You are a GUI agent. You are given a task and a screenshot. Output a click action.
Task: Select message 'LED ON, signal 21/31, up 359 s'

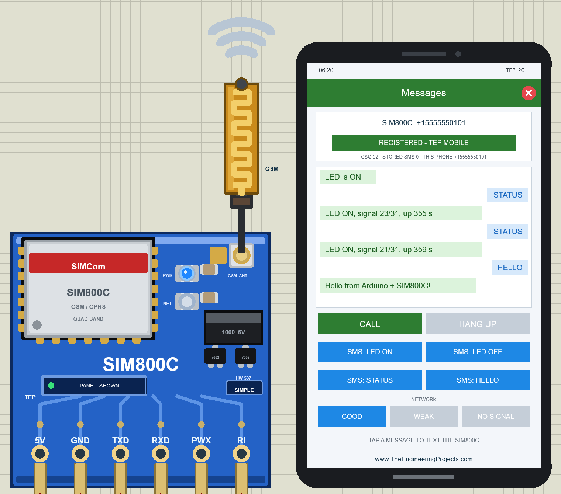click(400, 249)
